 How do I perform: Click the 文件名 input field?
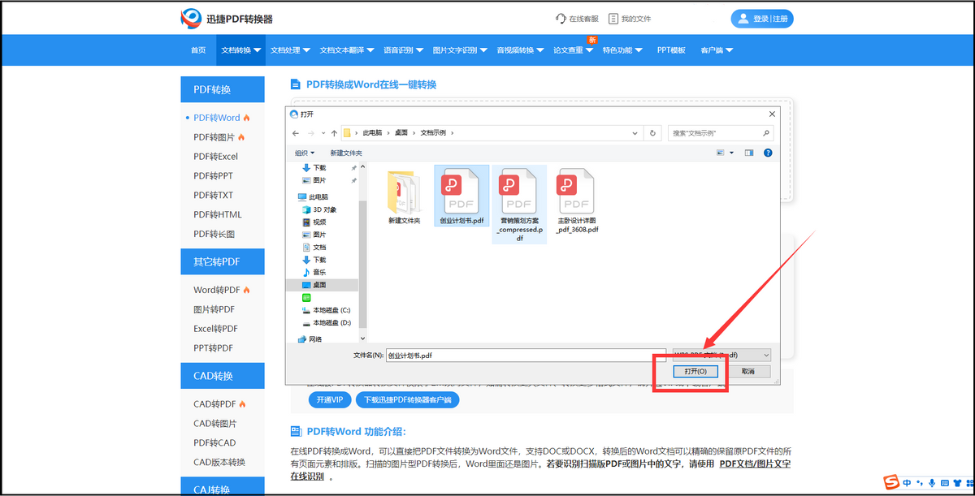point(525,355)
